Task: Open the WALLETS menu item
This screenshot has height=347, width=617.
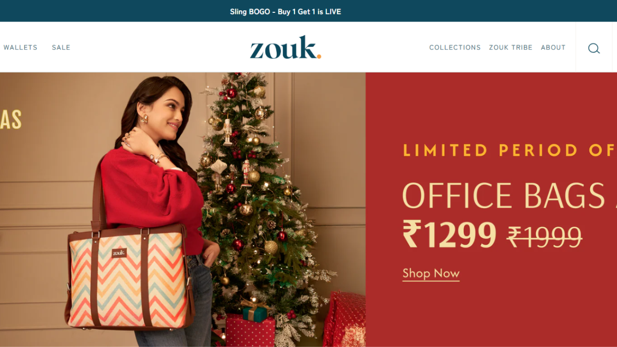Action: pos(21,47)
